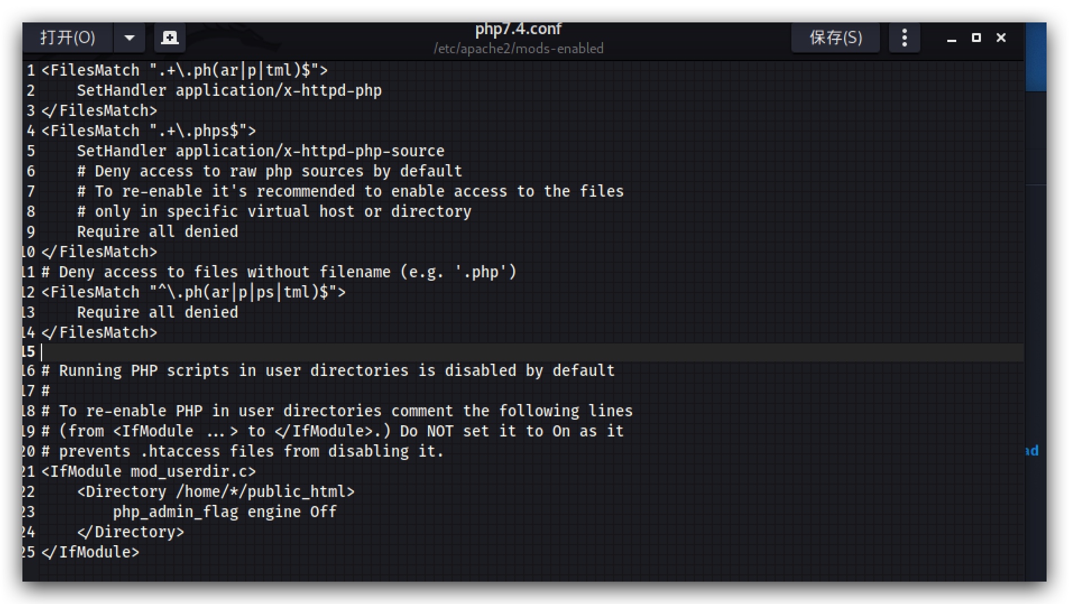Click SetHandler application/x-httpd-php line
Image resolution: width=1069 pixels, height=604 pixels.
click(229, 90)
